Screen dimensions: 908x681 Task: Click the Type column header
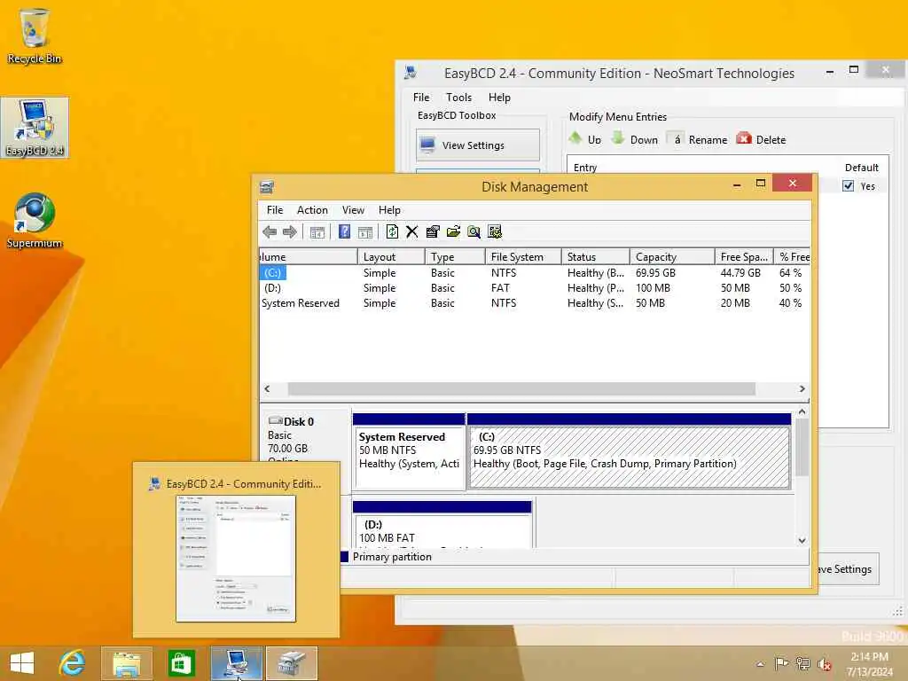click(455, 256)
